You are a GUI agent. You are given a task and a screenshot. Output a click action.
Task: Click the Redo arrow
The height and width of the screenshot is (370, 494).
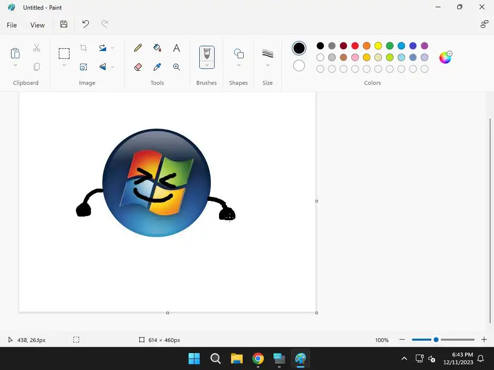click(x=105, y=24)
